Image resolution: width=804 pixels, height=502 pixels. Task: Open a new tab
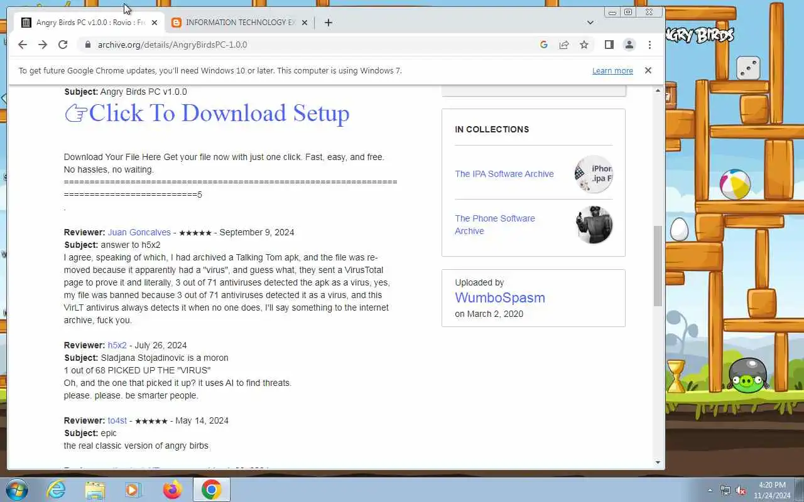click(x=328, y=23)
